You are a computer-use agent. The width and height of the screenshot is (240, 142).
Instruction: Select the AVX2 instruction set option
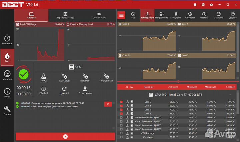[44, 78]
